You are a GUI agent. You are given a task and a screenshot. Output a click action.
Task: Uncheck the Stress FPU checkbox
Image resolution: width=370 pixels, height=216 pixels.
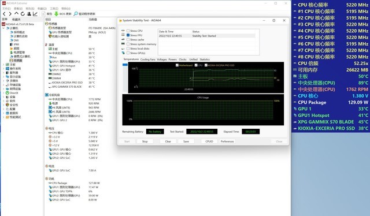pos(128,35)
